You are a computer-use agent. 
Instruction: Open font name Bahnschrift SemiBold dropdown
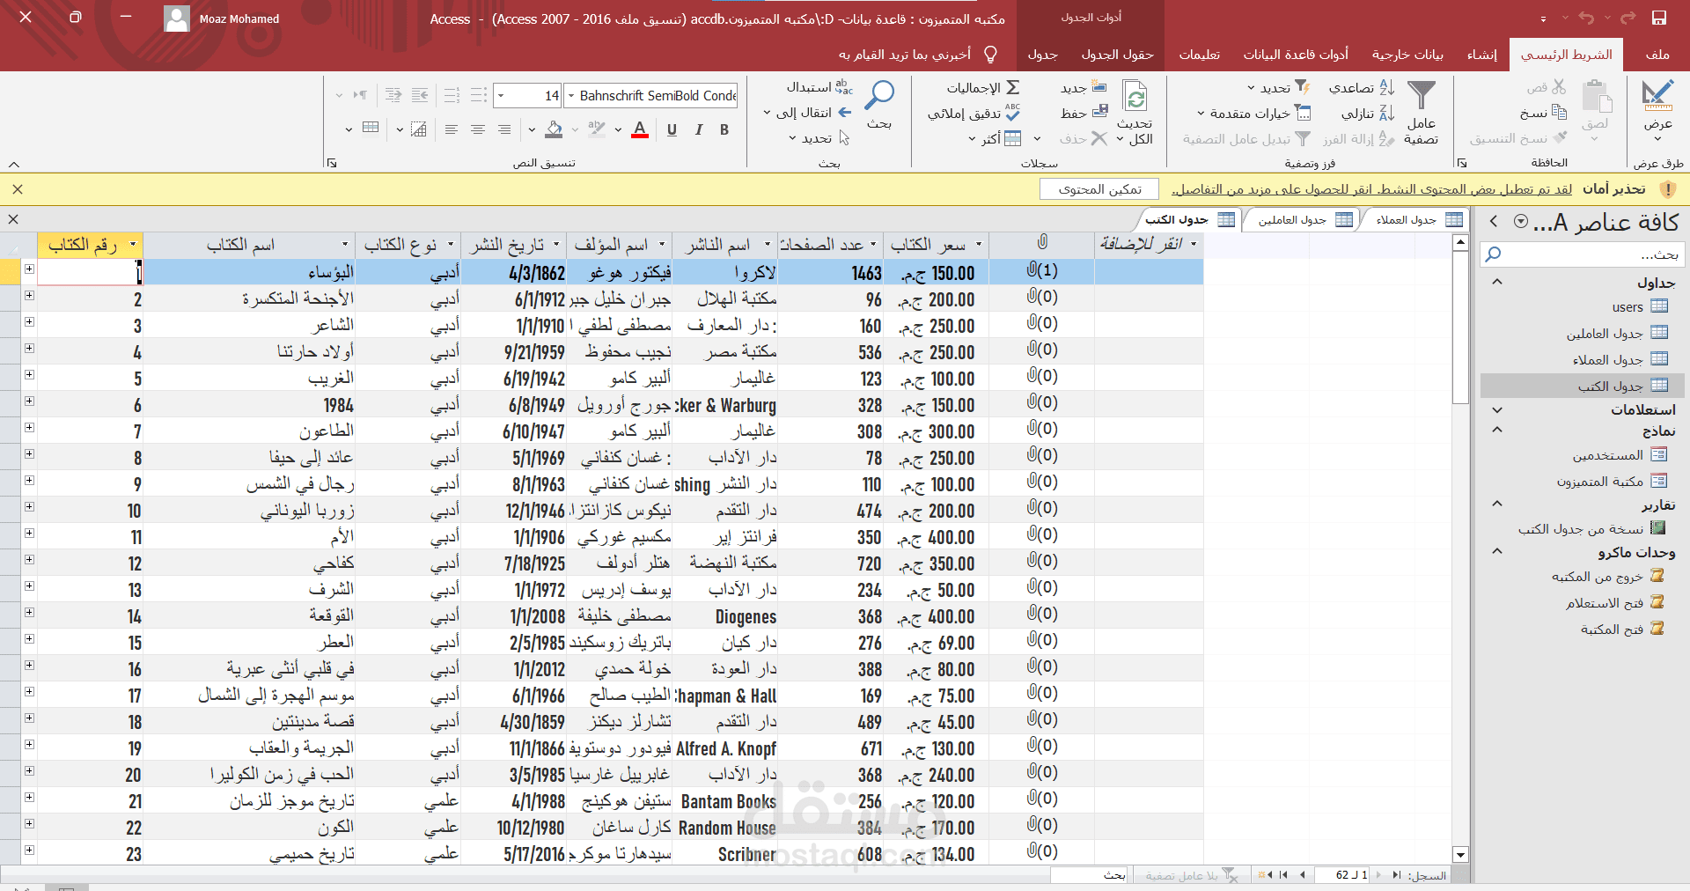pos(570,95)
